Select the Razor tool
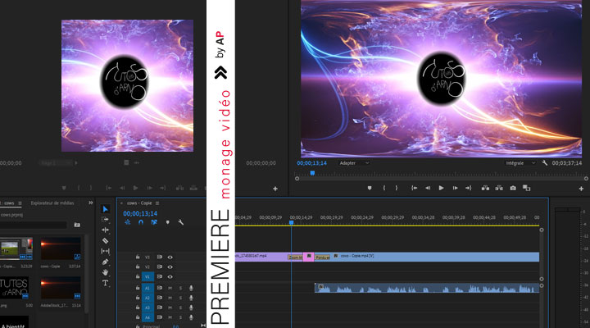The width and height of the screenshot is (590, 328). (106, 240)
